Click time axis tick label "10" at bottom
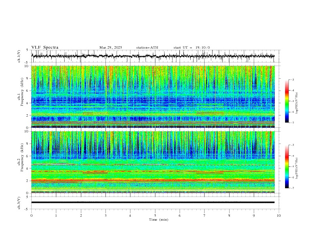 pos(279,216)
